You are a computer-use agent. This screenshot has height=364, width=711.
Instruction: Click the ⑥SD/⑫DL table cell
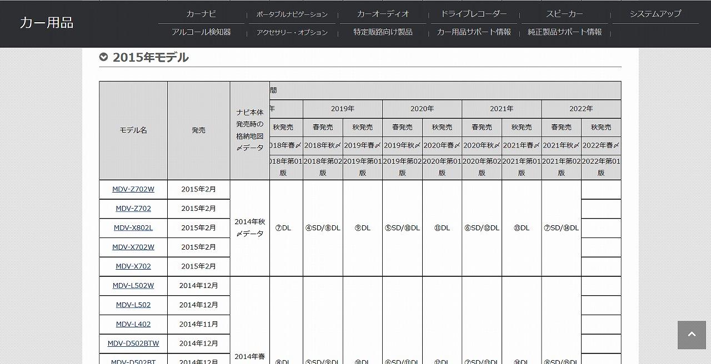point(482,228)
